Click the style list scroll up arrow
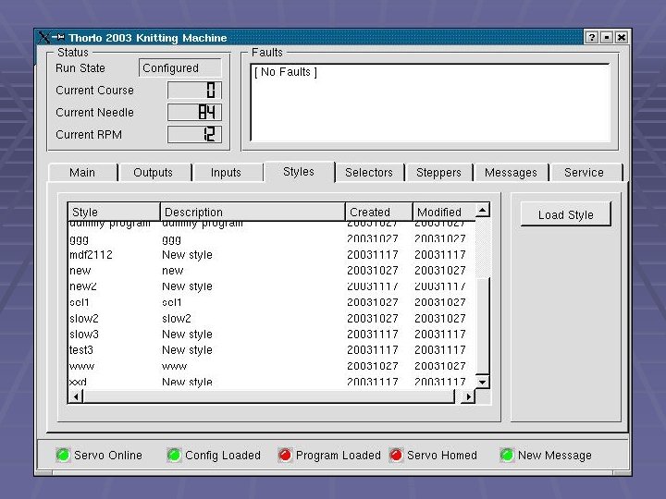This screenshot has width=666, height=499. coord(483,210)
